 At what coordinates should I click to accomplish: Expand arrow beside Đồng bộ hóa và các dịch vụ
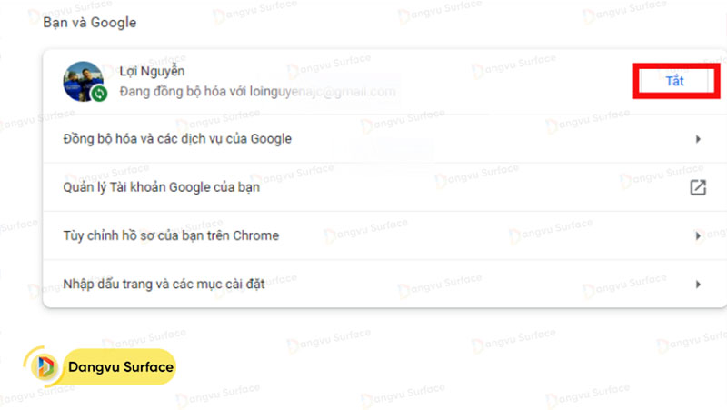[x=697, y=139]
